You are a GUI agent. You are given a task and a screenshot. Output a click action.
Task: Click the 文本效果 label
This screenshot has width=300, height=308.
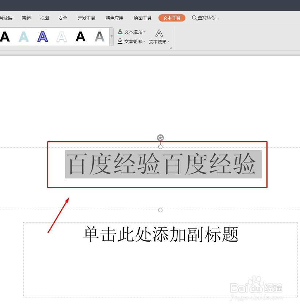(x=158, y=42)
